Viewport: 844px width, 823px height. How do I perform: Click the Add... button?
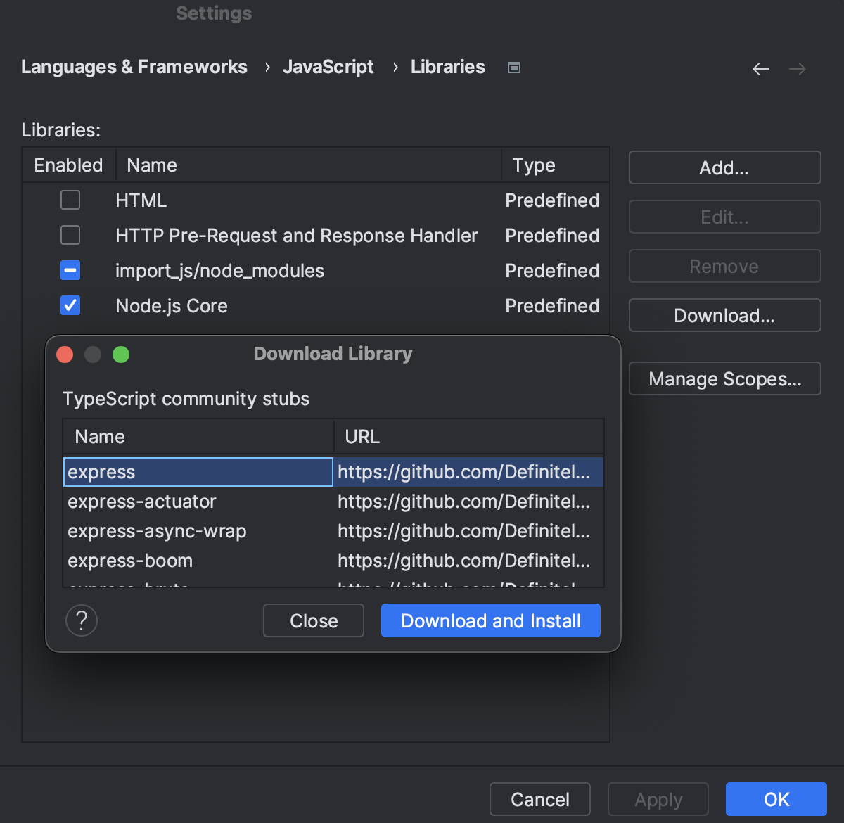tap(724, 167)
